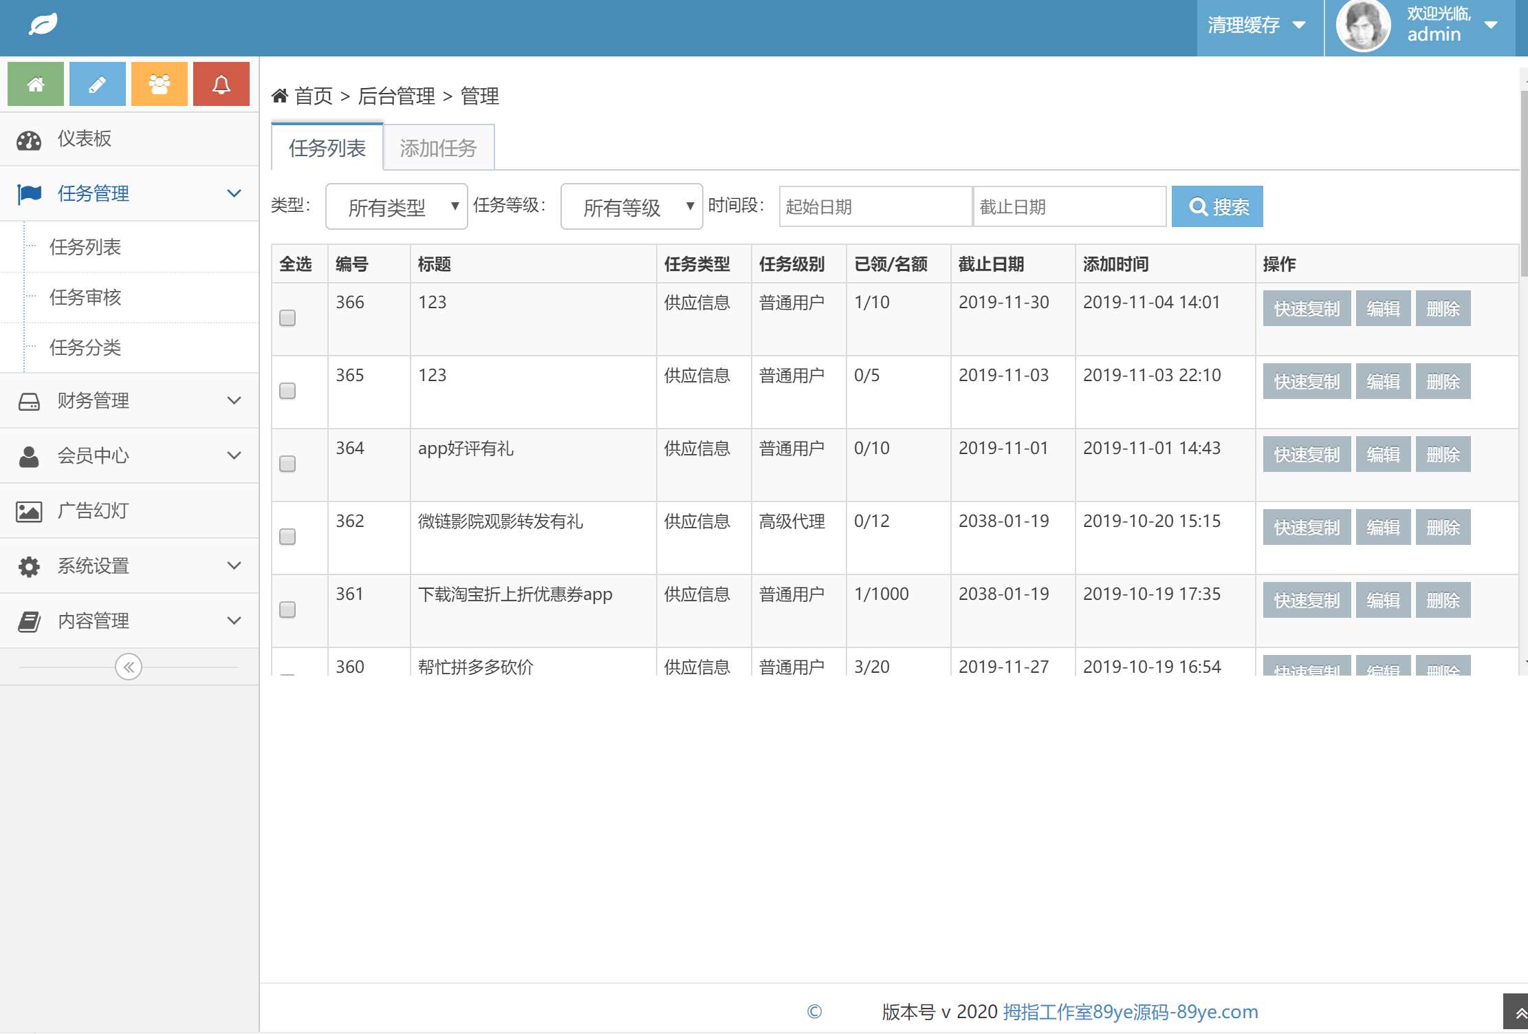
Task: Click the 起始日期 start date field
Action: tap(875, 206)
